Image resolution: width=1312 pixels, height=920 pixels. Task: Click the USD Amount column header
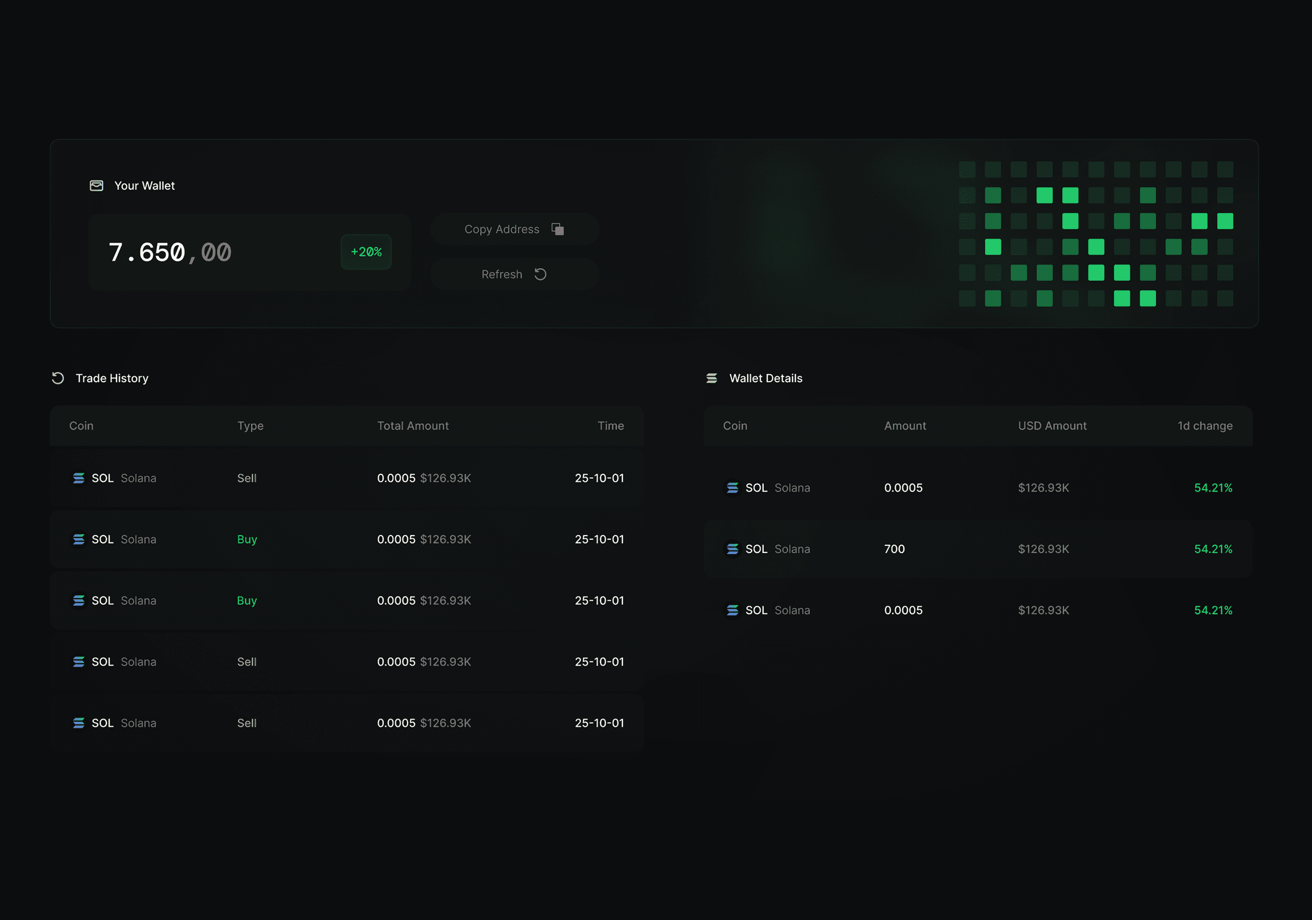(1052, 425)
